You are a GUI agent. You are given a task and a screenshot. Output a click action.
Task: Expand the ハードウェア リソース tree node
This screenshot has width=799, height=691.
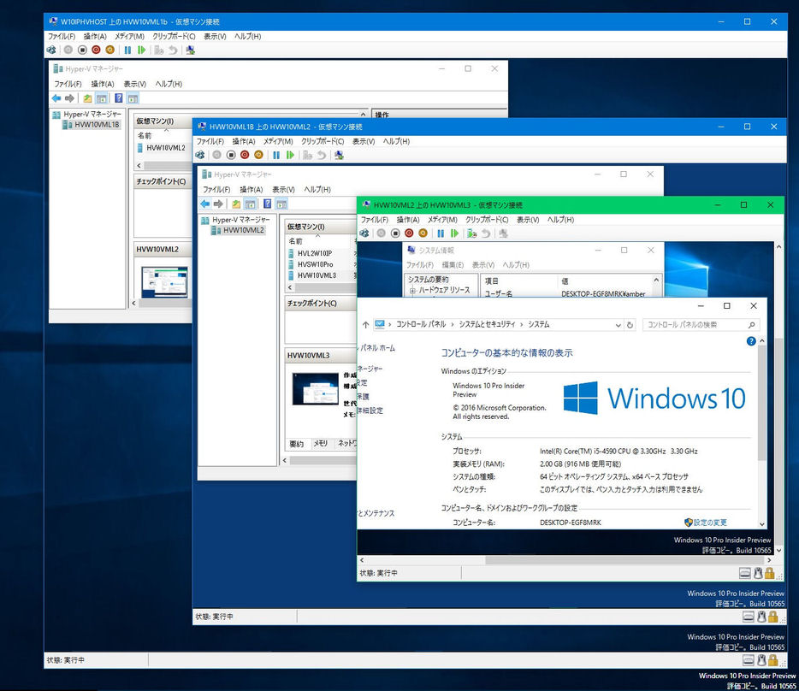point(412,291)
